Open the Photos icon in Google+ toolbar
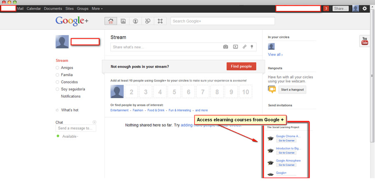 coord(123,21)
